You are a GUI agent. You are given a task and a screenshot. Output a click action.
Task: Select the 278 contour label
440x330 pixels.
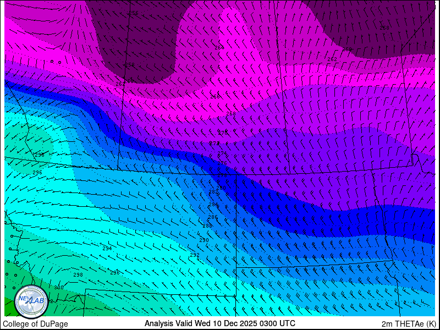click(222, 175)
